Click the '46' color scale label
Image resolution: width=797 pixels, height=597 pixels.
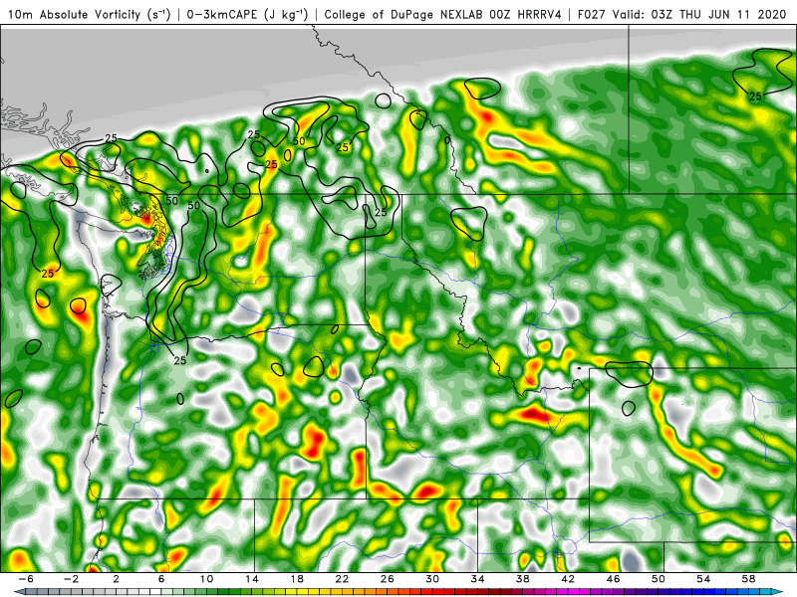point(613,579)
